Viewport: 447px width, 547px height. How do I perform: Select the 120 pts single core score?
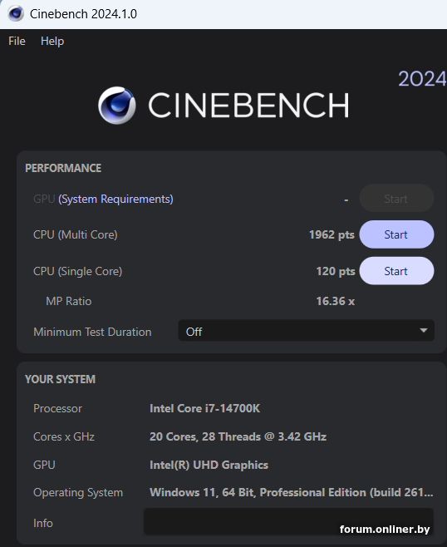[x=336, y=271]
